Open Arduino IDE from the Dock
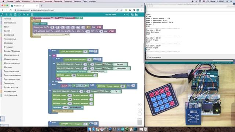This screenshot has width=235, height=132. tap(123, 129)
